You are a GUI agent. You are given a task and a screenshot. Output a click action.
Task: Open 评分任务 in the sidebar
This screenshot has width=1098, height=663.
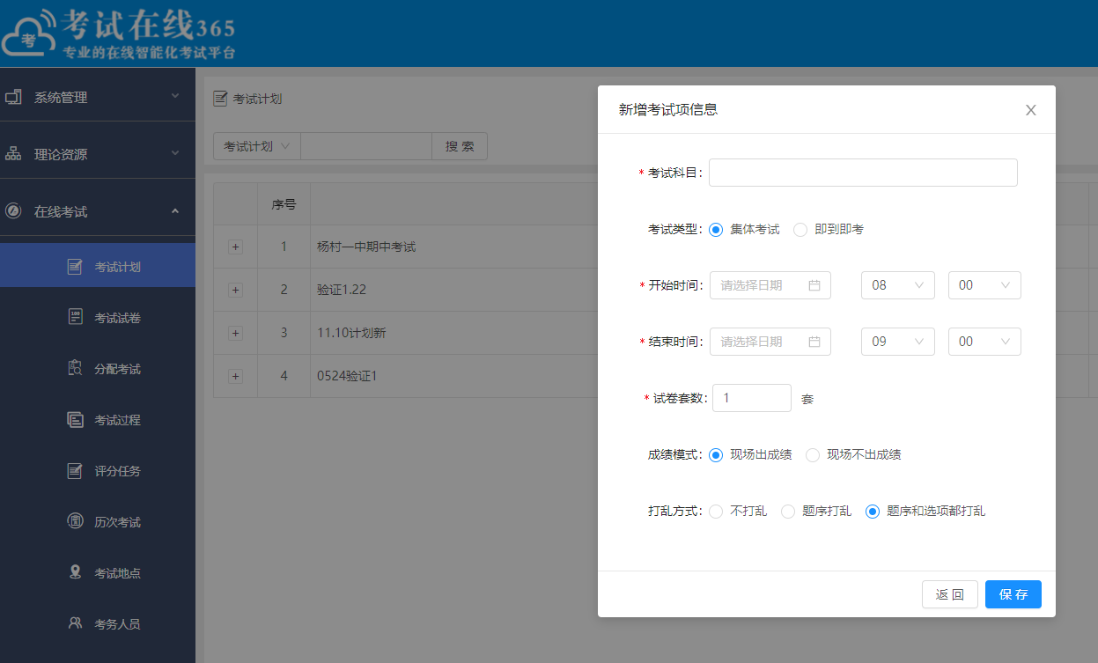[97, 471]
